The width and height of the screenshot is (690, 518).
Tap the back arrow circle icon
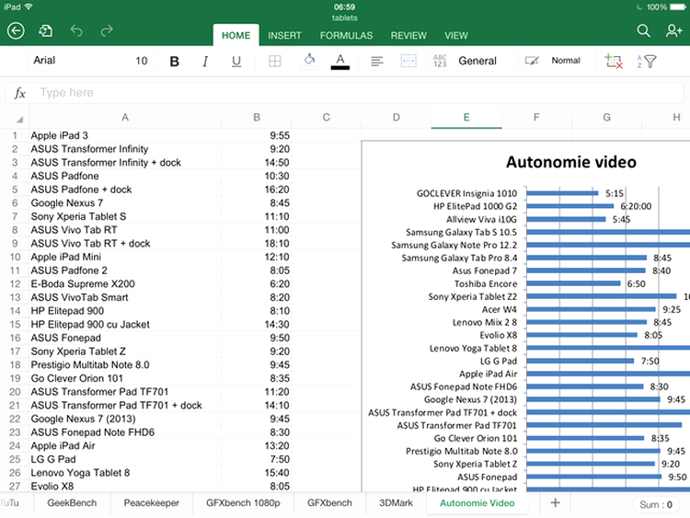point(16,30)
